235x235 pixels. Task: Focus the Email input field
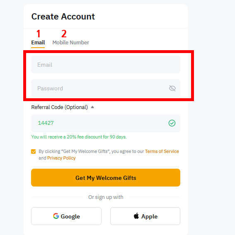point(106,64)
